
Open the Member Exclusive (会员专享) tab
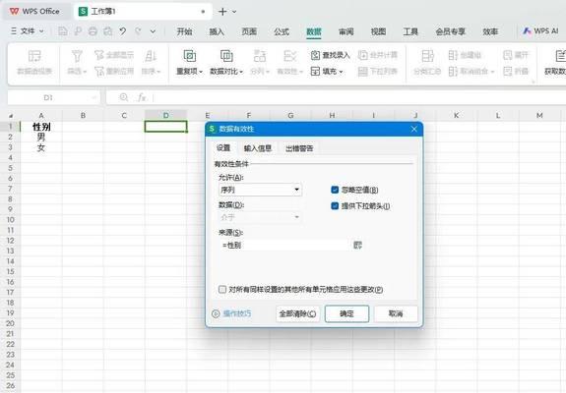[451, 31]
